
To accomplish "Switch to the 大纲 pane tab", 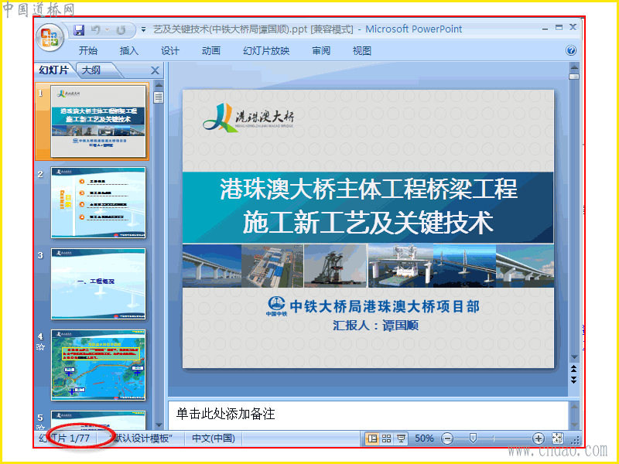I will pos(91,70).
